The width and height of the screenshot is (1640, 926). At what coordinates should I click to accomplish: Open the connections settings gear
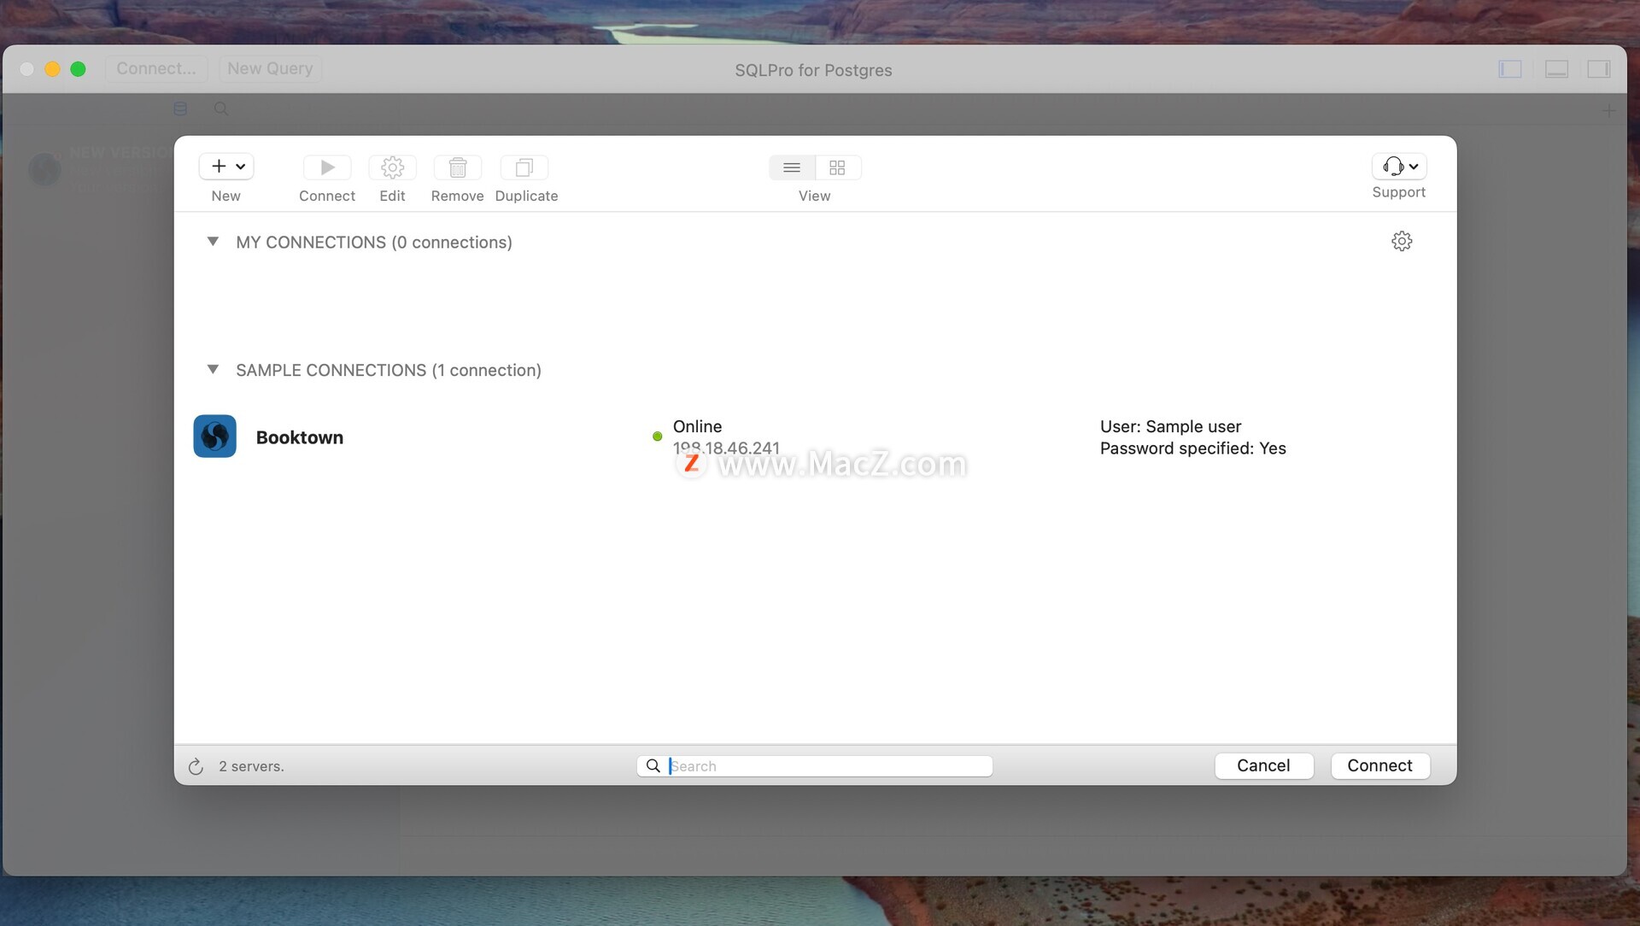[1402, 241]
